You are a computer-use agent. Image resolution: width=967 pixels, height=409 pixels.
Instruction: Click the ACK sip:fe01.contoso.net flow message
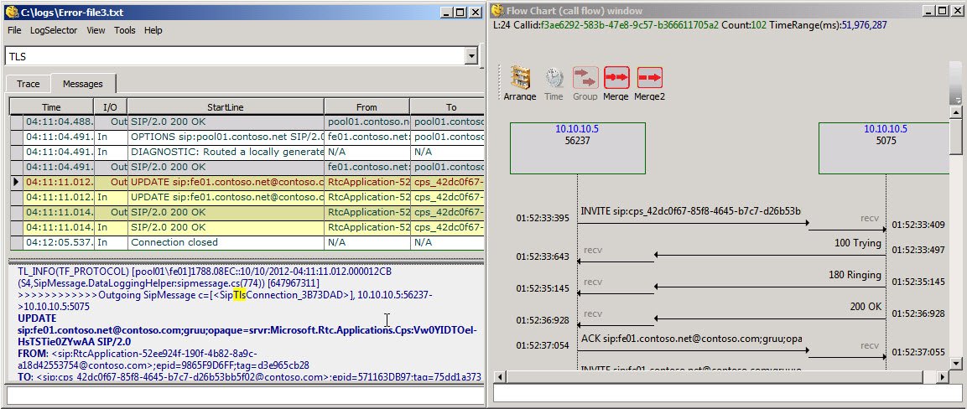point(691,338)
